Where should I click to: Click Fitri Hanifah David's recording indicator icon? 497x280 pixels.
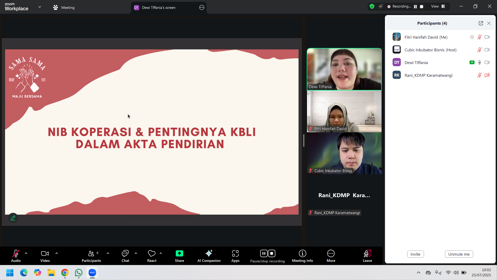472,37
